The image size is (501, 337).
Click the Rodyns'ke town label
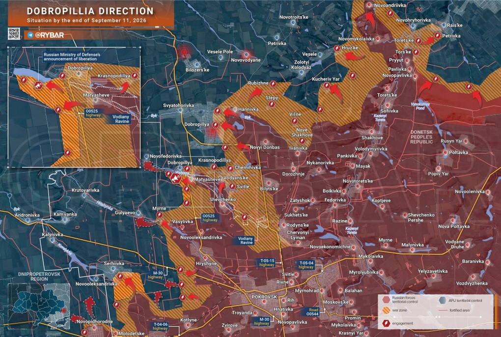pos(297,225)
